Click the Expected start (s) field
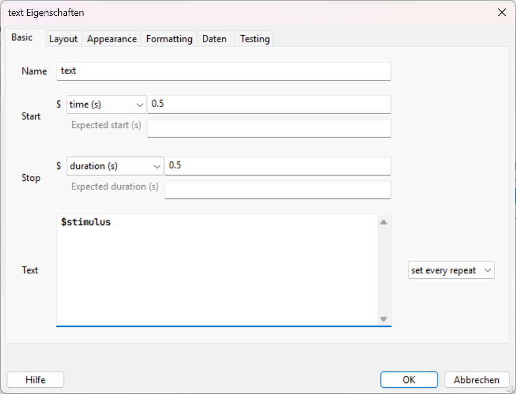The height and width of the screenshot is (394, 516). coord(269,128)
